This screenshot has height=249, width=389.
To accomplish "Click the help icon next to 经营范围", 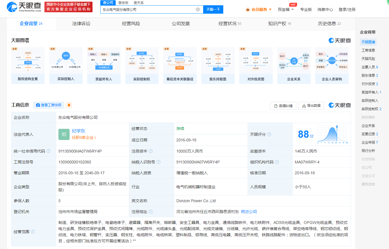I will coord(33,232).
